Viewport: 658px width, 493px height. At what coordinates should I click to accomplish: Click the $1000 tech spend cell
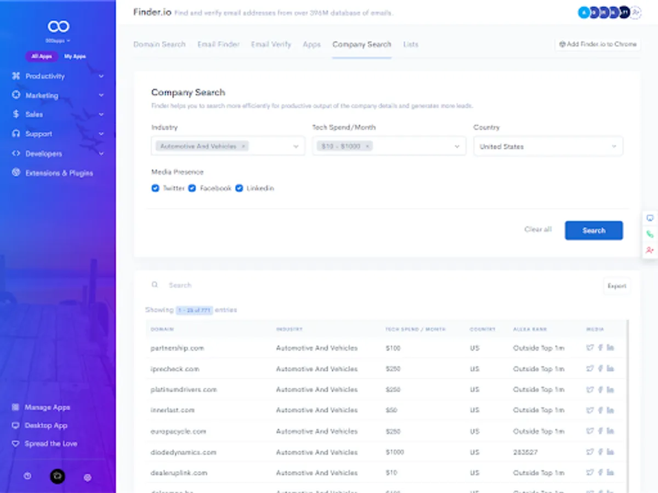(x=395, y=452)
